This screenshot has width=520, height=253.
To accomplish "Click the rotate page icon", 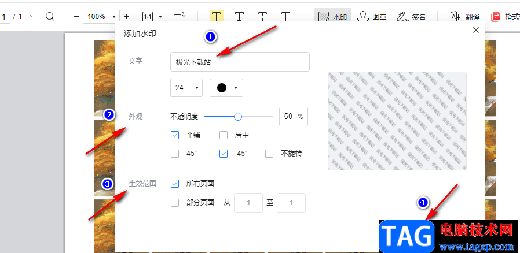I will point(180,17).
